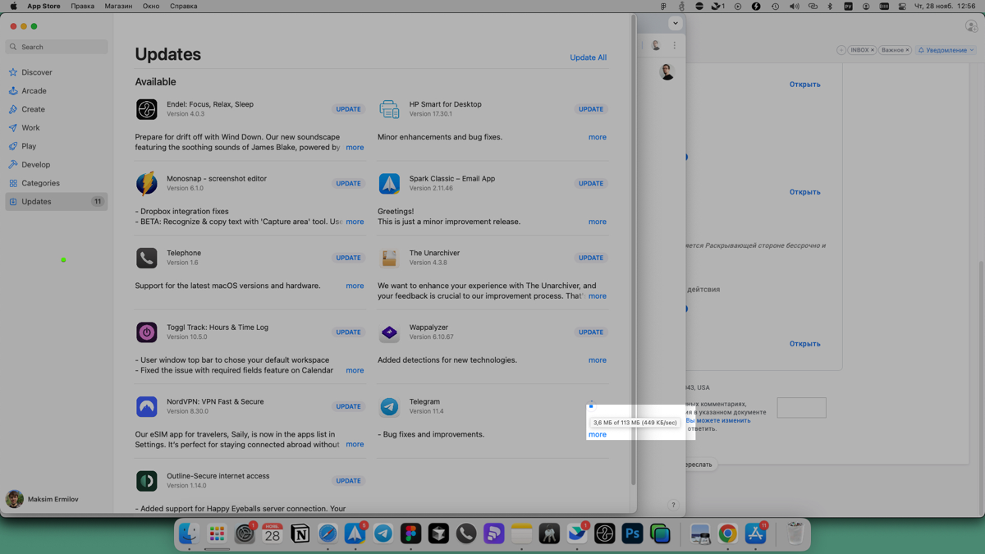985x554 pixels.
Task: Expand NordVPN release notes with more
Action: (355, 444)
